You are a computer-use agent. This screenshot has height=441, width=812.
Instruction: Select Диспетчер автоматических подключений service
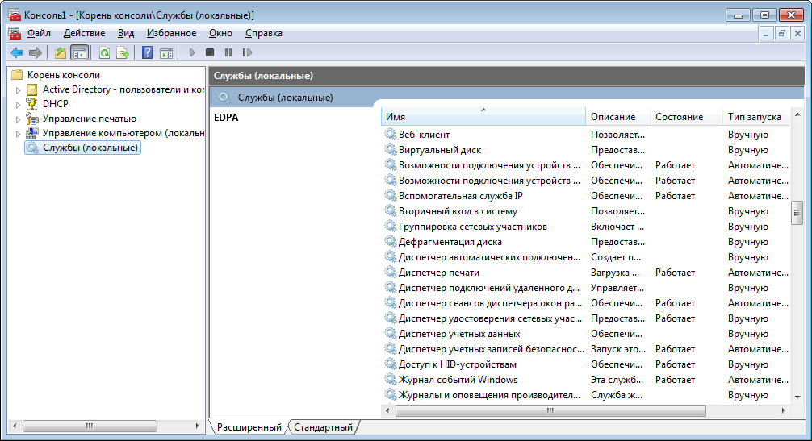586,257
